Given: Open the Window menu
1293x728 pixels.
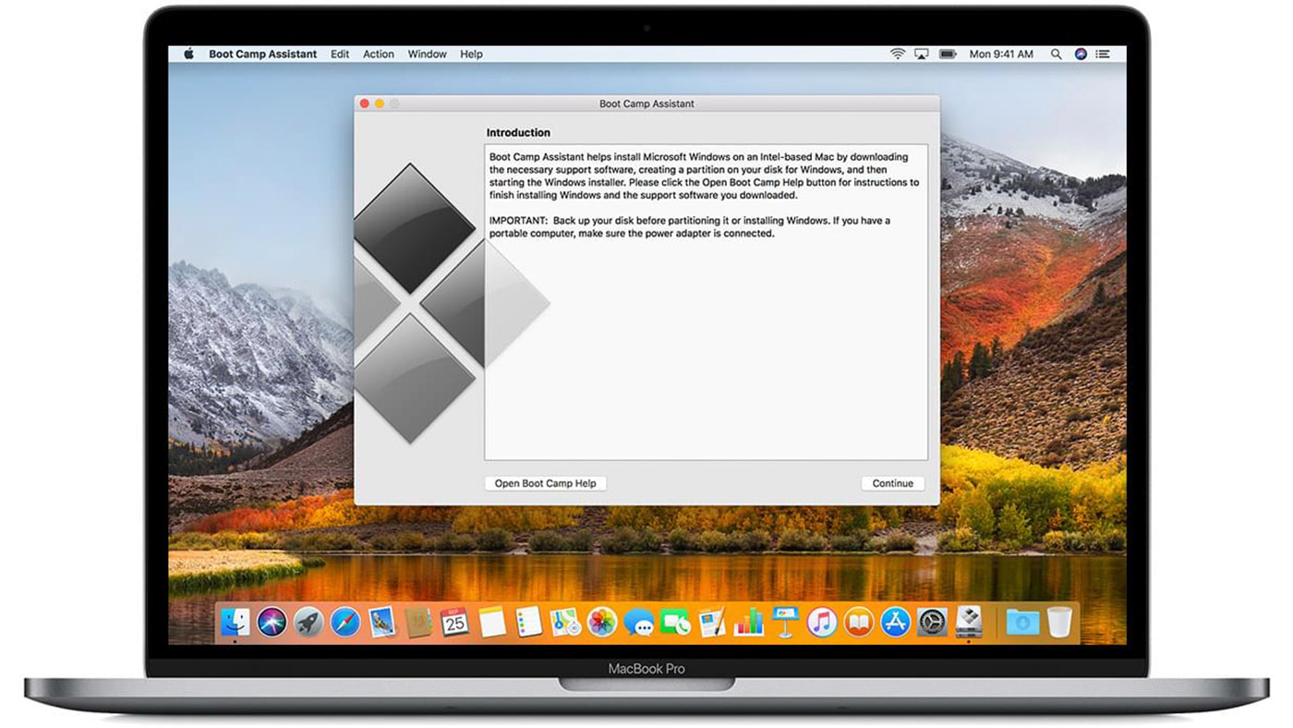Looking at the screenshot, I should click(427, 54).
